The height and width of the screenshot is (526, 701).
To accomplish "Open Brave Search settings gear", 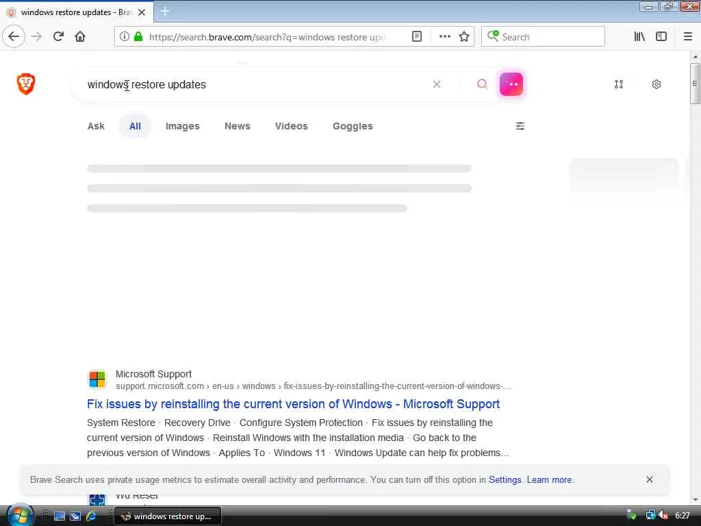I will click(x=657, y=84).
